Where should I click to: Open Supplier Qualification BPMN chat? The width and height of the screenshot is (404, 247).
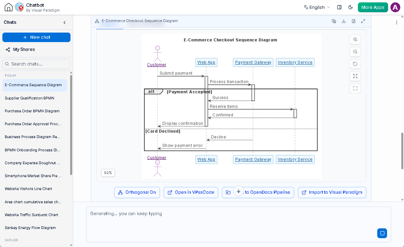(35, 98)
